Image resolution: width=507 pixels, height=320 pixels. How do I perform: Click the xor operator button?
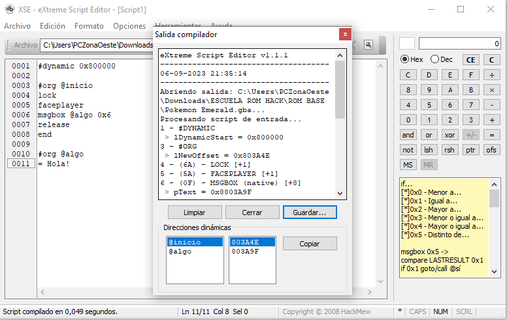[450, 135]
